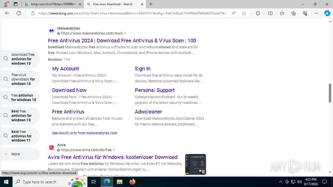The height and width of the screenshot is (187, 333).
Task: Open the notification center icon
Action: (324, 182)
